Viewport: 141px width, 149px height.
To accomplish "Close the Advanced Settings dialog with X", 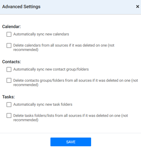I will pyautogui.click(x=137, y=7).
